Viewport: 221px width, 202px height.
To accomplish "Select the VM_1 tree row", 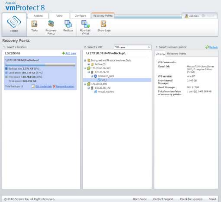I will pyautogui.click(x=117, y=80).
